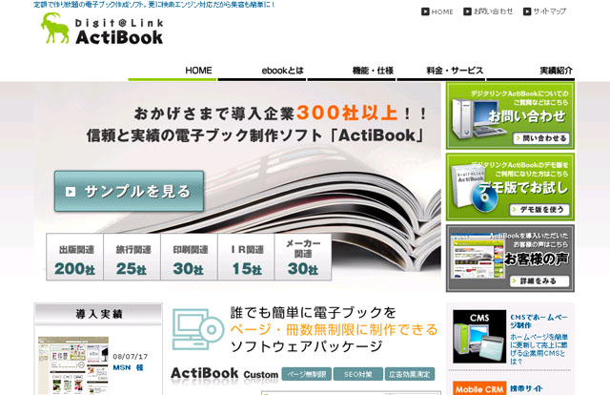The height and width of the screenshot is (395, 610).
Task: Select the 実績紹介 navigation tab
Action: pos(531,72)
